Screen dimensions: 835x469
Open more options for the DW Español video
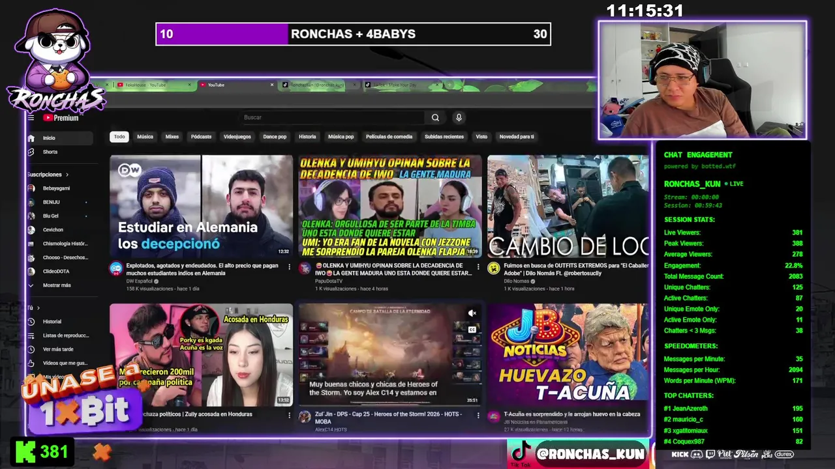click(x=290, y=267)
